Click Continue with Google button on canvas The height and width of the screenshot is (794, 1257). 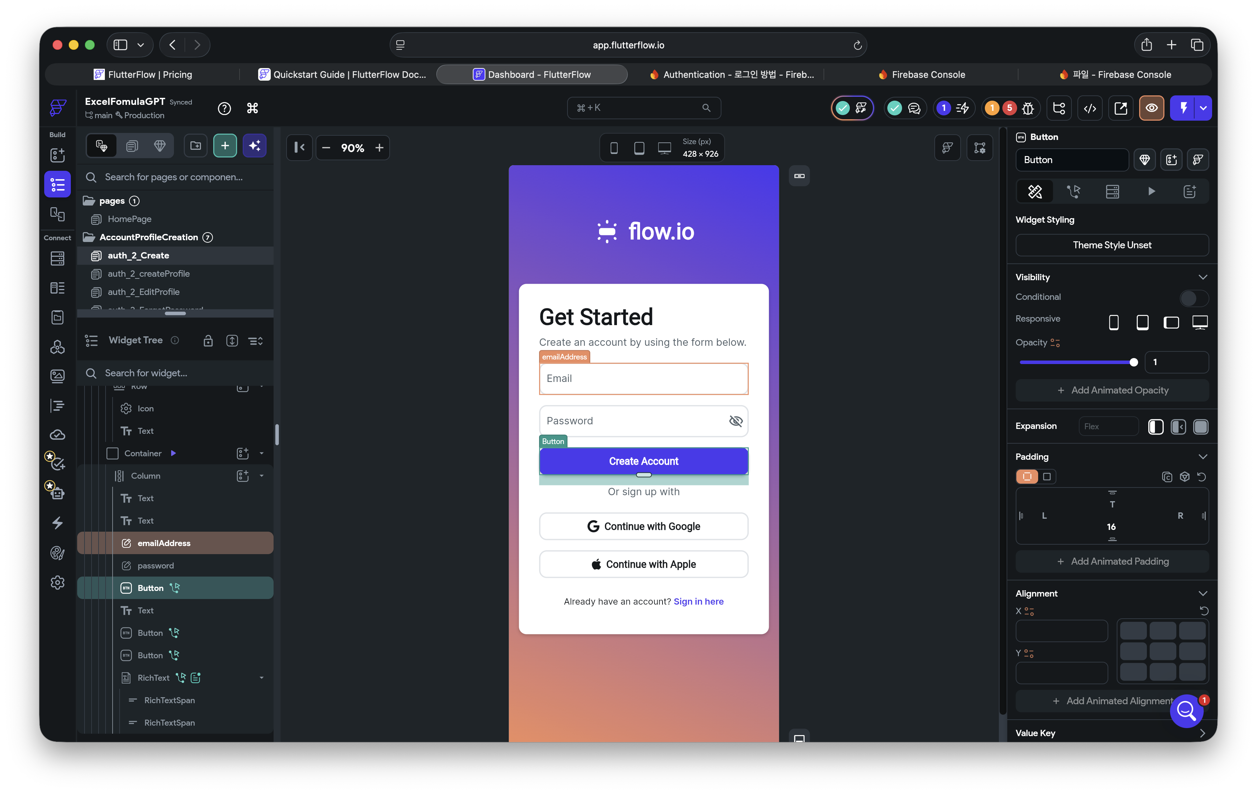click(x=644, y=526)
